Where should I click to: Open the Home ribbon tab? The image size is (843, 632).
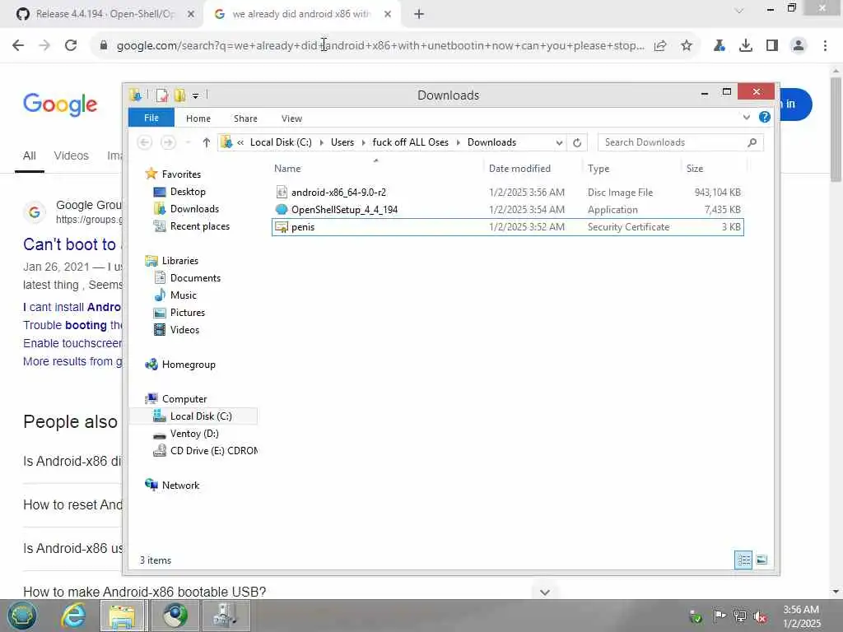198,118
